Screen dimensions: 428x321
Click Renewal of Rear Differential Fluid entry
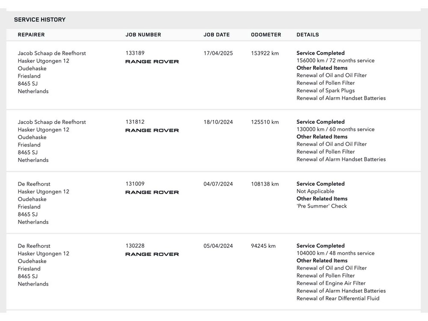tap(338, 298)
